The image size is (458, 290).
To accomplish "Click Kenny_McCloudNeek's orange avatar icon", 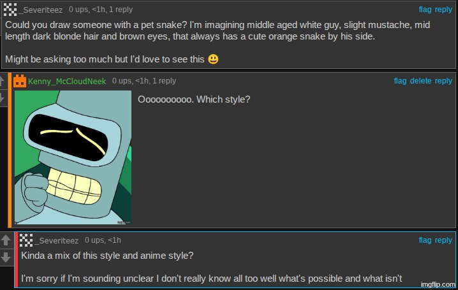I will tap(20, 81).
